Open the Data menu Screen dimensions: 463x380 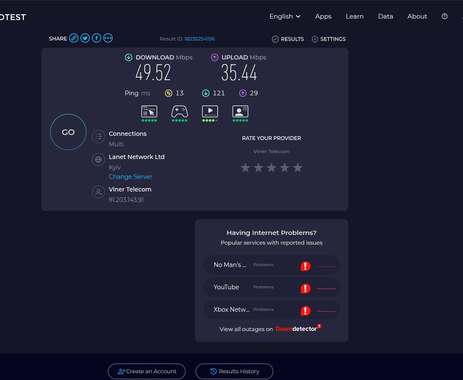[x=386, y=16]
